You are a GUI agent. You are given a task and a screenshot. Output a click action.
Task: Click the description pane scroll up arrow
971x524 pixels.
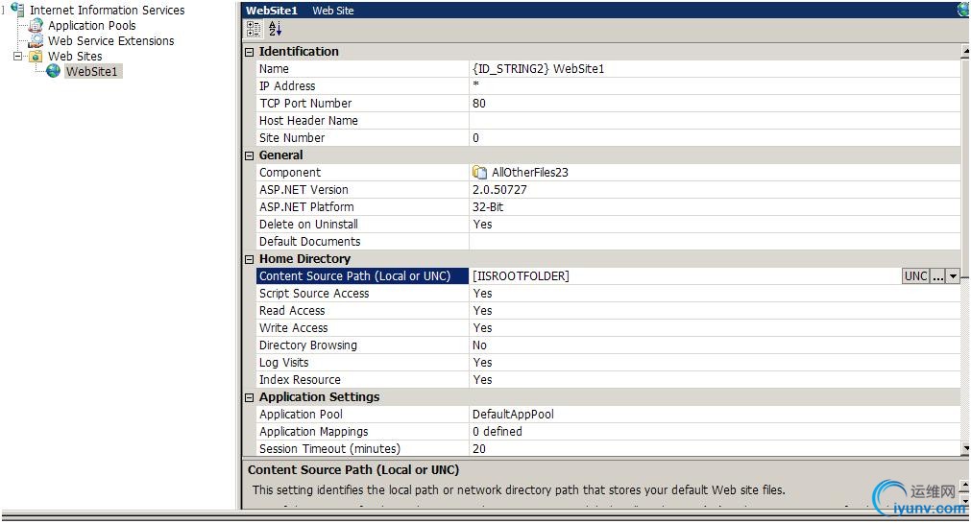click(x=965, y=486)
